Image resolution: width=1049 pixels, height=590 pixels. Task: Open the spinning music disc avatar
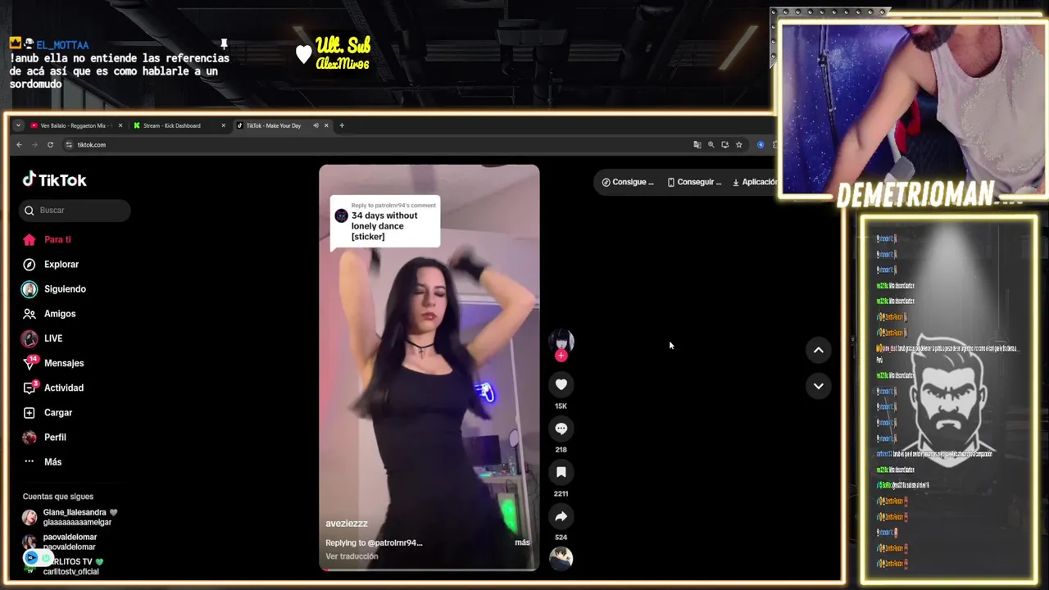(561, 559)
